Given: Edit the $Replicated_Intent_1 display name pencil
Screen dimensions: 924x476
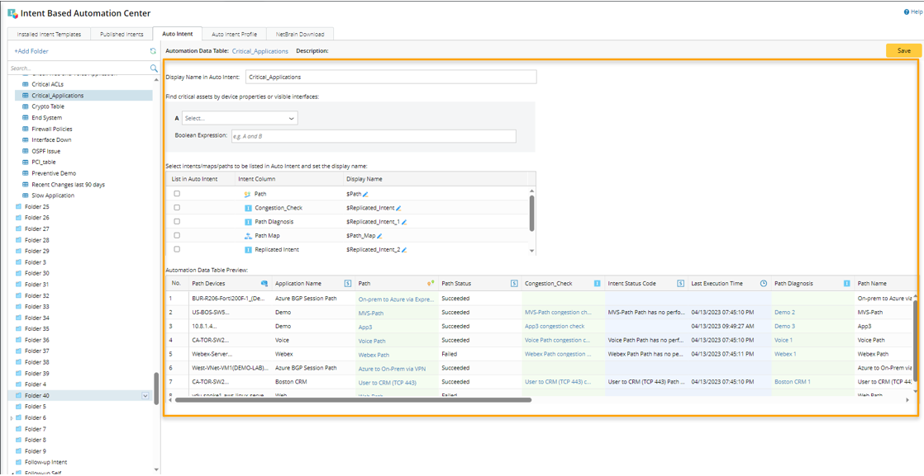Looking at the screenshot, I should tap(404, 222).
